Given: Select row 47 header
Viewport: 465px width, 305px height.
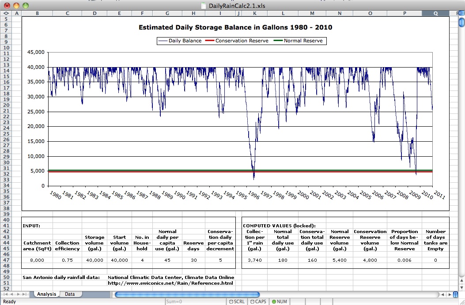Looking at the screenshot, I should point(6,260).
